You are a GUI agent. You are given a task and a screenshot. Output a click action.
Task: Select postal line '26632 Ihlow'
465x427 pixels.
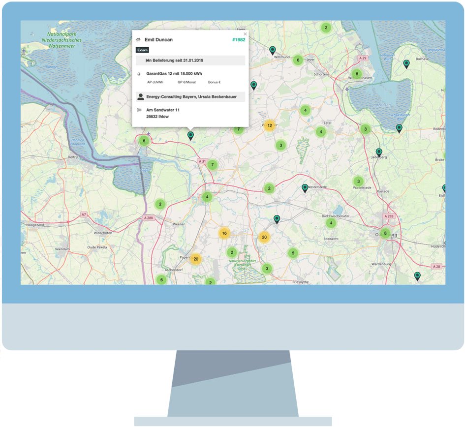157,117
